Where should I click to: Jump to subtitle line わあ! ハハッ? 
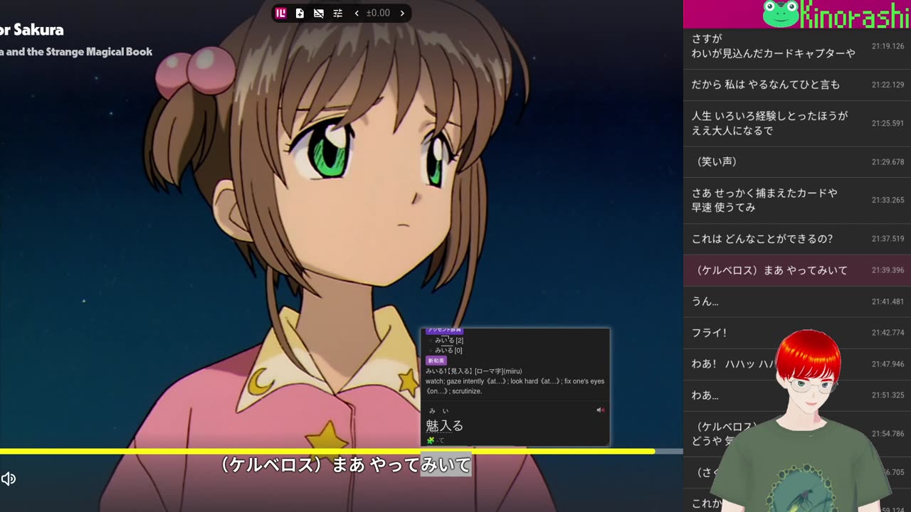(x=797, y=363)
